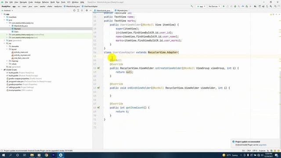The height and width of the screenshot is (158, 281).
Task: Click the Profile app gauge icon
Action: coord(243,6)
